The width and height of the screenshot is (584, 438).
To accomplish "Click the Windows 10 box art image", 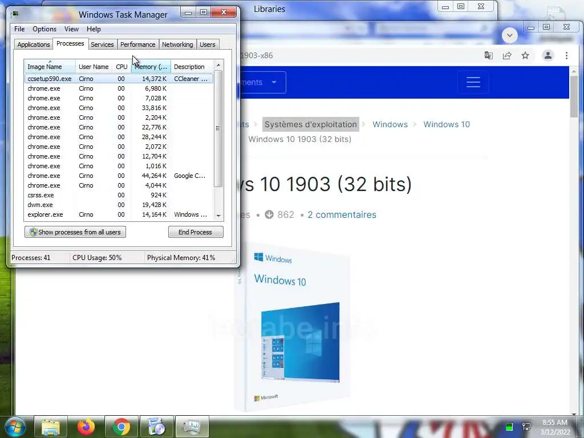I will 293,327.
